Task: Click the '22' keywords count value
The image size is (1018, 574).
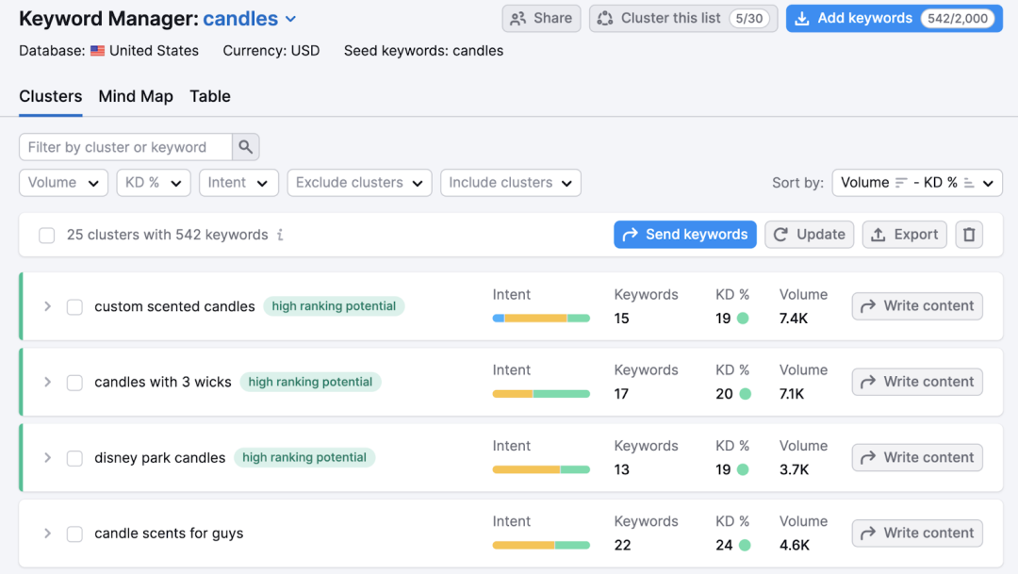Action: click(622, 545)
